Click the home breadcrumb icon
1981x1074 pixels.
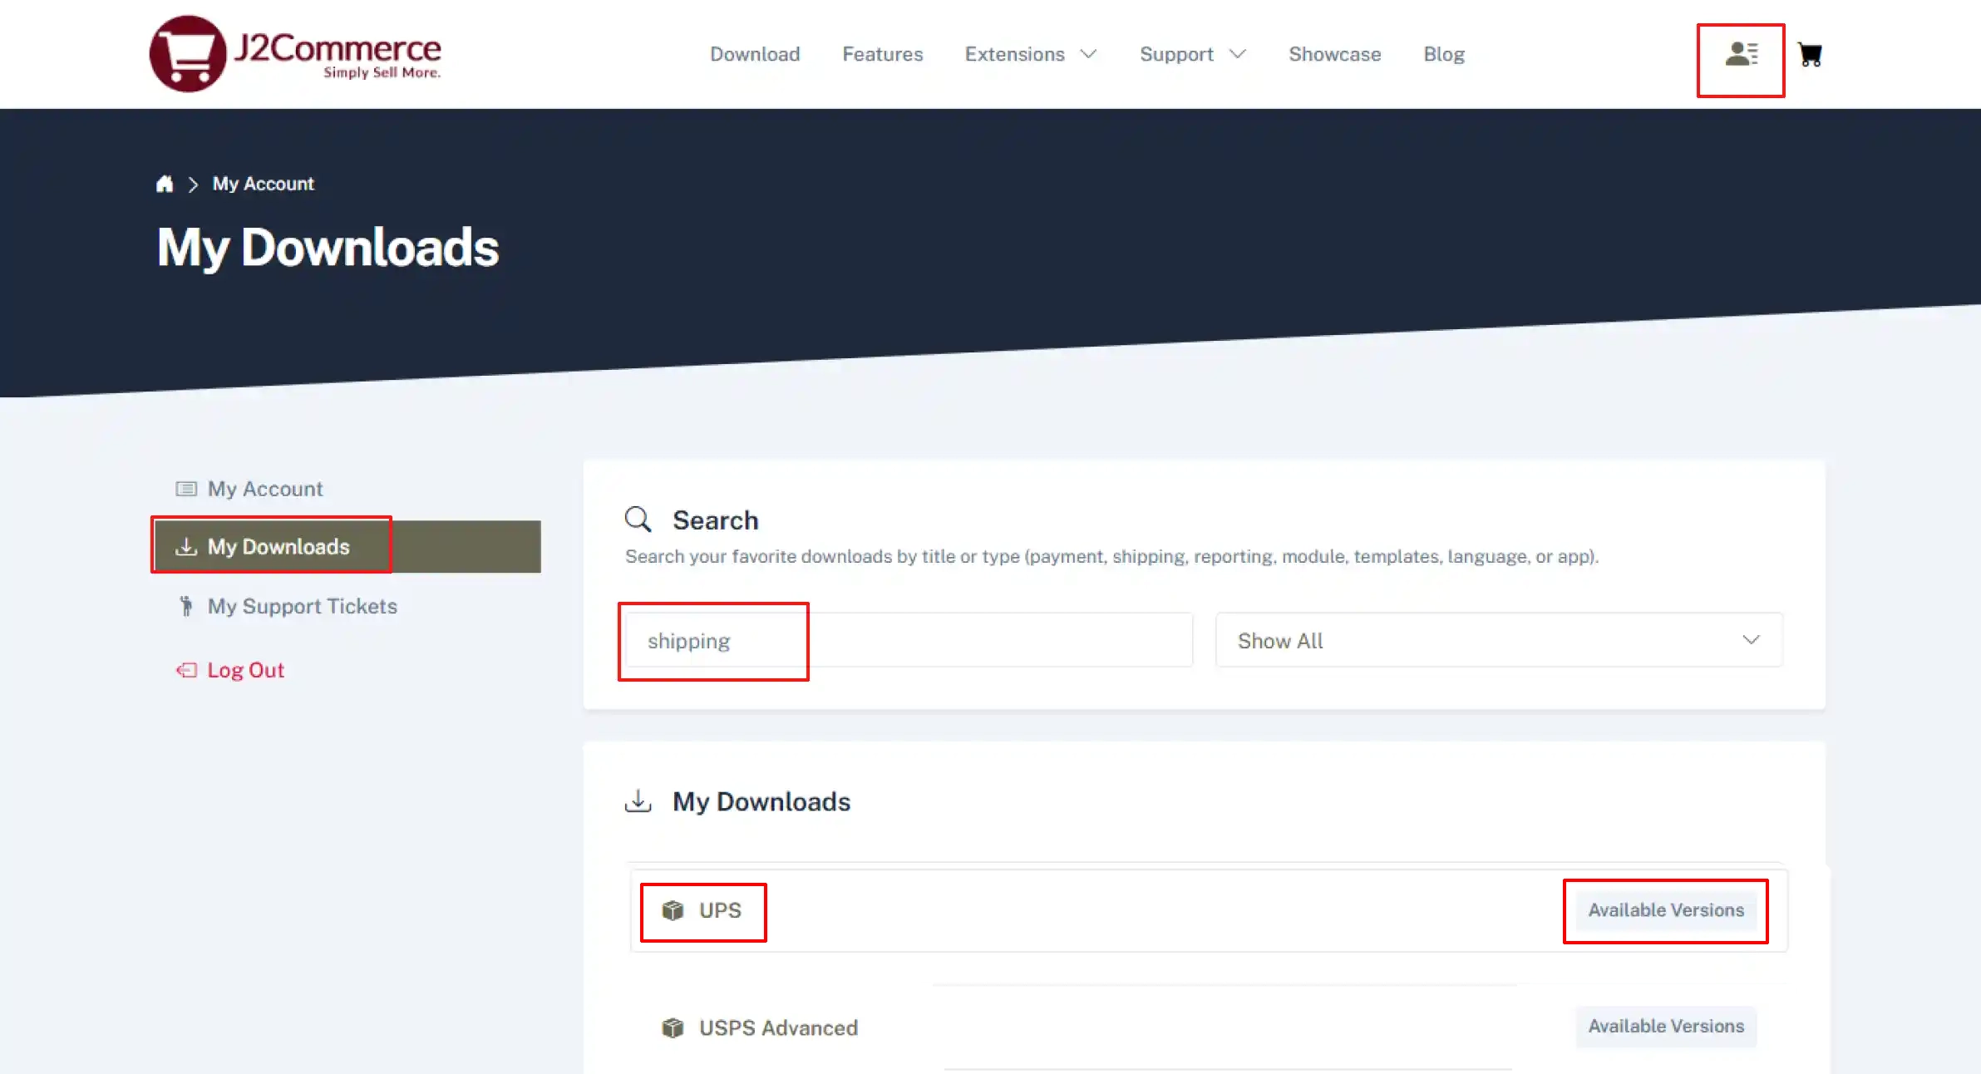point(165,184)
